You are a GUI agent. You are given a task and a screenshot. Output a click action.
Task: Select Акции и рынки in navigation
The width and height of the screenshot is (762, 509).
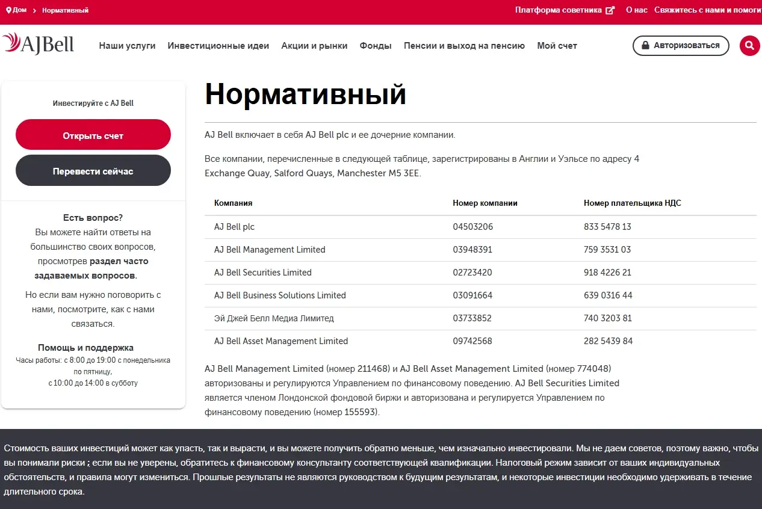[x=314, y=45]
